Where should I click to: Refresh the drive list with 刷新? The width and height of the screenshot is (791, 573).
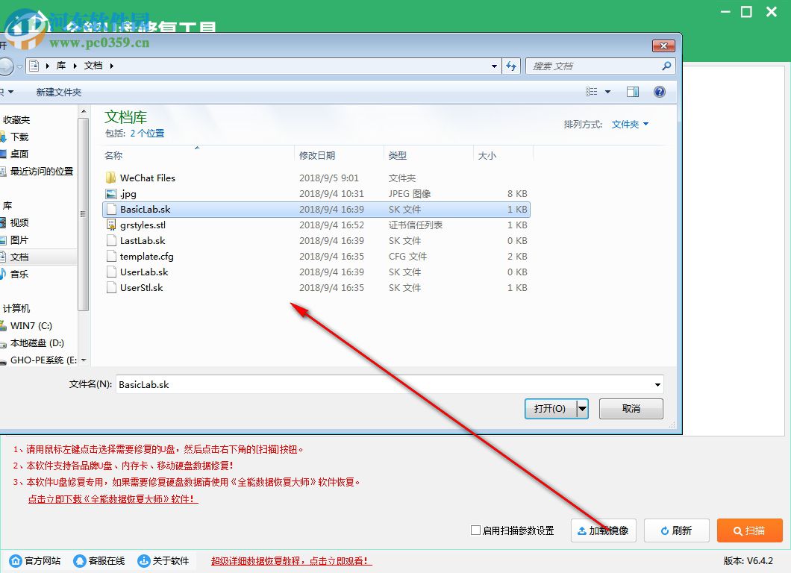(676, 530)
